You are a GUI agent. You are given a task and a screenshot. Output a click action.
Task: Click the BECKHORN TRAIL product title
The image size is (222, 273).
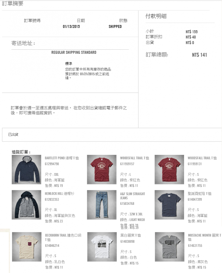[63, 237]
